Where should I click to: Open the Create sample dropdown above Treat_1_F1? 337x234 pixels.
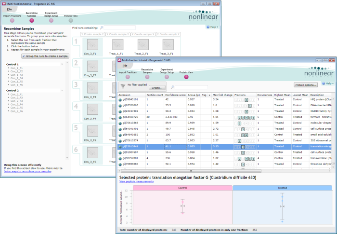click(x=118, y=34)
